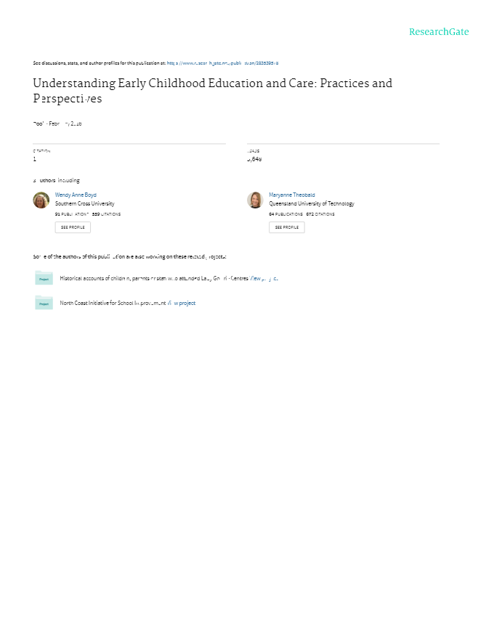The image size is (494, 639).
Task: Click See Profile button under Wendy Anne Boyd
Action: coord(73,227)
